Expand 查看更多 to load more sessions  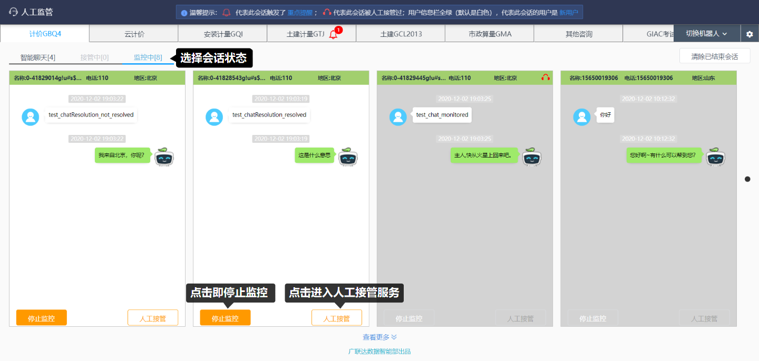click(379, 337)
